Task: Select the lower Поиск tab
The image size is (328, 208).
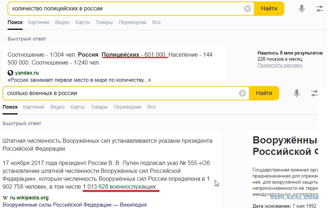Action: (10, 107)
